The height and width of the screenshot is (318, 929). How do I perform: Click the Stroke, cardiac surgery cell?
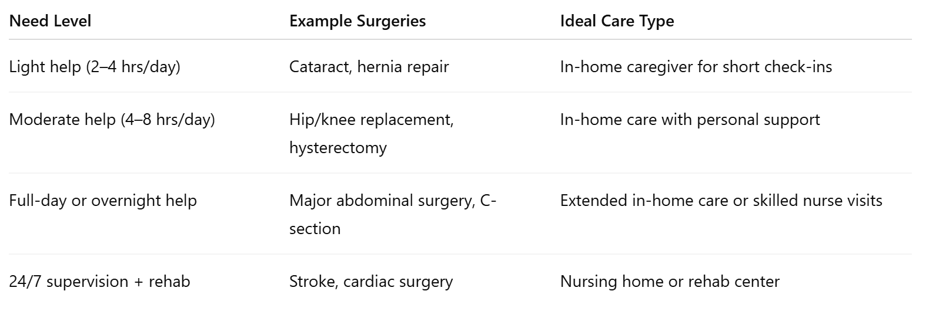click(x=371, y=282)
